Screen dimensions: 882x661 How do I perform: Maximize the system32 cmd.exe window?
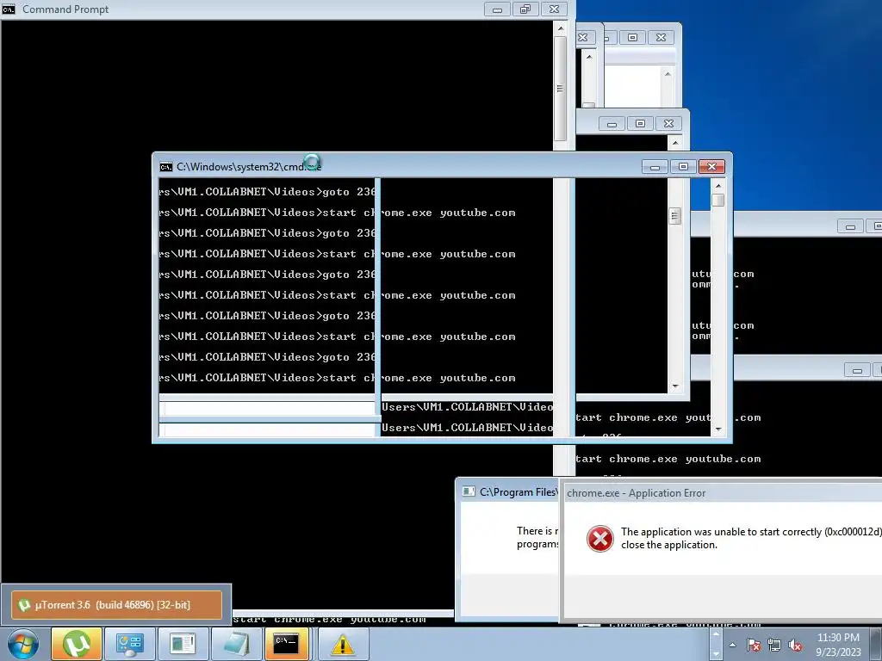click(683, 167)
